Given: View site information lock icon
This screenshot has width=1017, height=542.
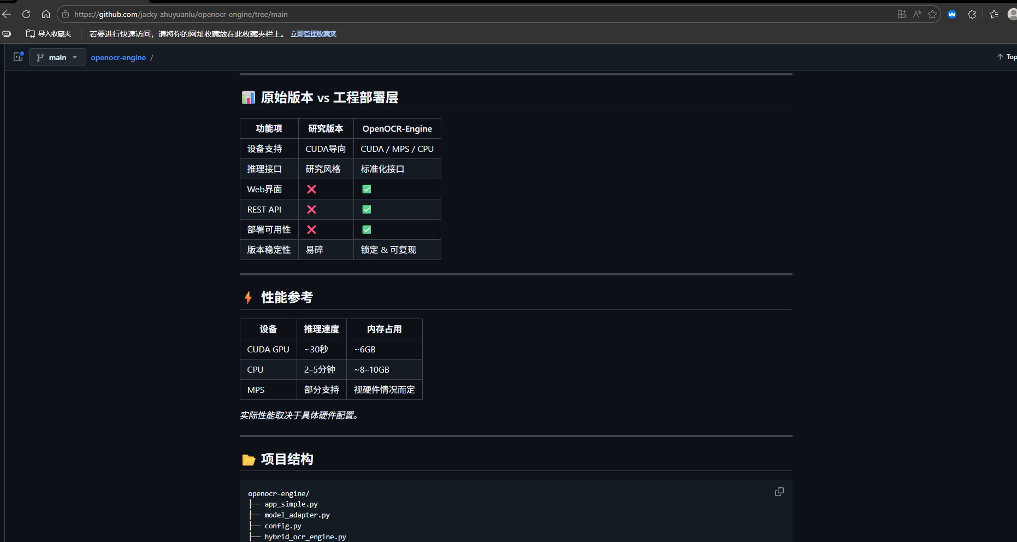Looking at the screenshot, I should 66,14.
